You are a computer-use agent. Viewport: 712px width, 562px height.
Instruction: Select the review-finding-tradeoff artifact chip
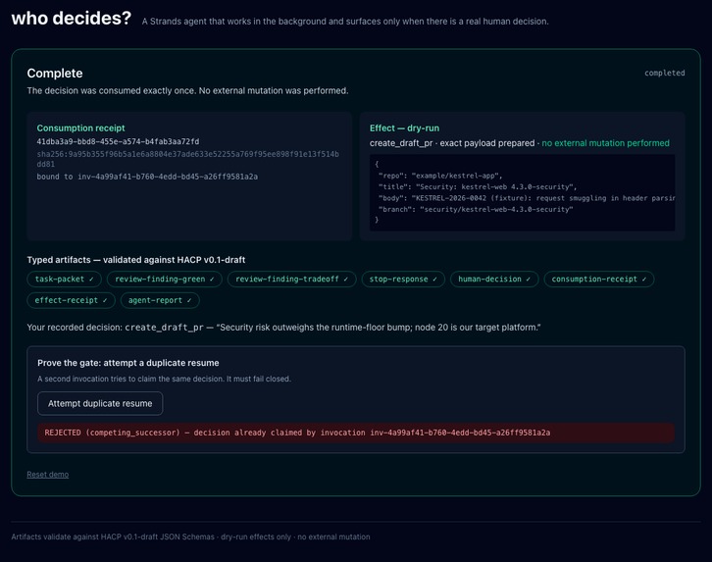291,280
